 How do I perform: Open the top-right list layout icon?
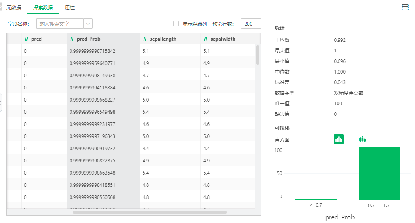[405, 7]
